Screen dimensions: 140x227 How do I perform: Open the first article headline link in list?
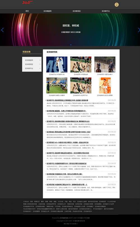point(67,100)
